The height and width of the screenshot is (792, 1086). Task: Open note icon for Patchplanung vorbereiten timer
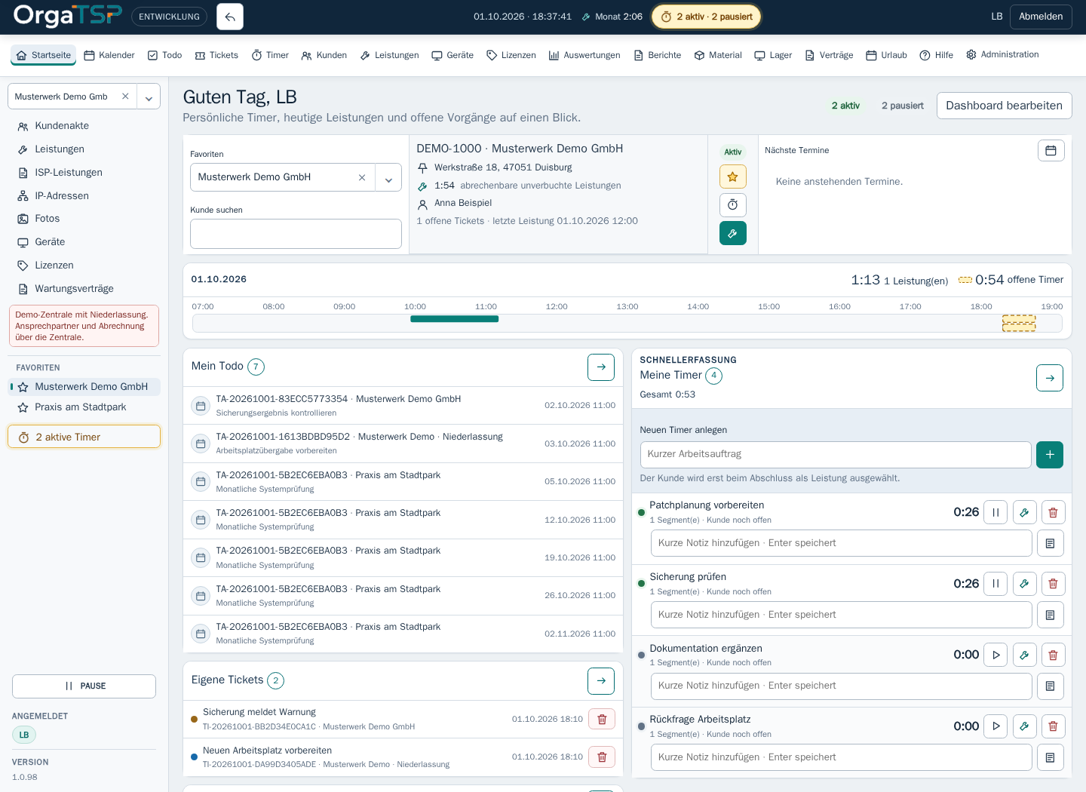tap(1051, 543)
